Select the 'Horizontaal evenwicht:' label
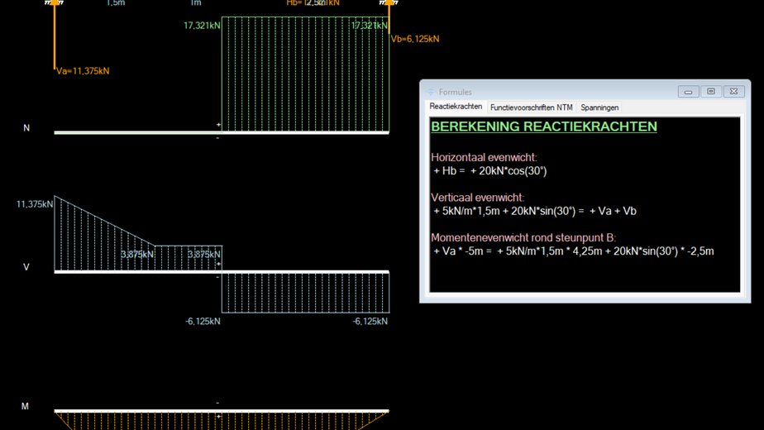Viewport: 764px width, 430px height. tap(484, 157)
